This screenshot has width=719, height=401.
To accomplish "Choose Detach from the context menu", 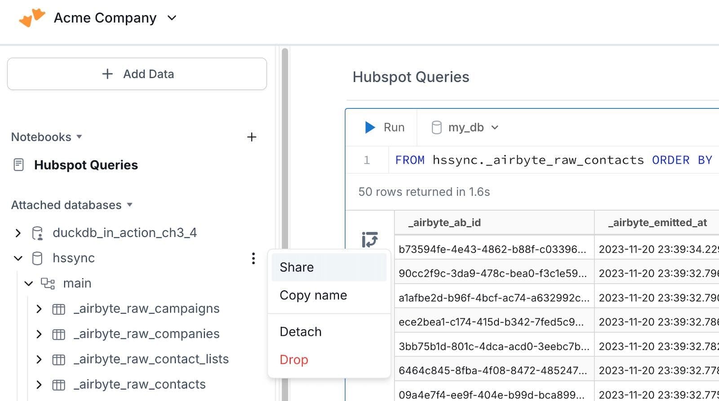I will point(329,332).
